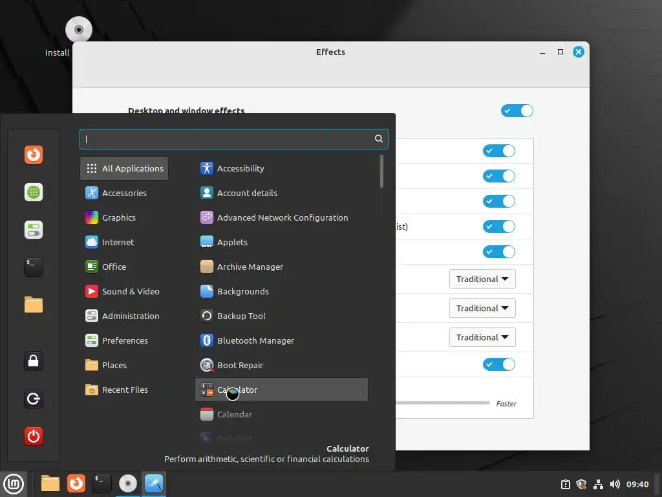
Task: Open Files from the taskbar
Action: coord(50,483)
